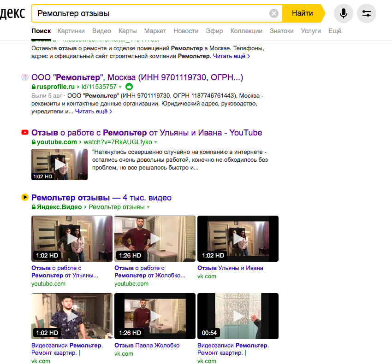Click green lock icon next to youtube.com
The height and width of the screenshot is (364, 392).
click(x=34, y=142)
